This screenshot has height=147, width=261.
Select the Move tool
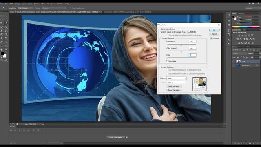coord(6,16)
